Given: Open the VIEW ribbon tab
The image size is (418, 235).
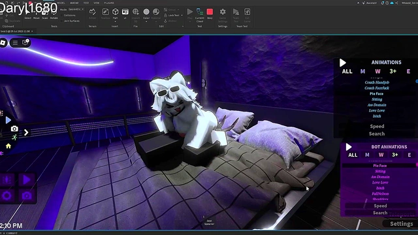Looking at the screenshot, I should tap(96, 3).
